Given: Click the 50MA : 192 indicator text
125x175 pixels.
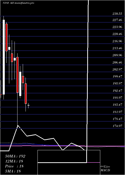Looking at the screenshot, I should point(15,156).
